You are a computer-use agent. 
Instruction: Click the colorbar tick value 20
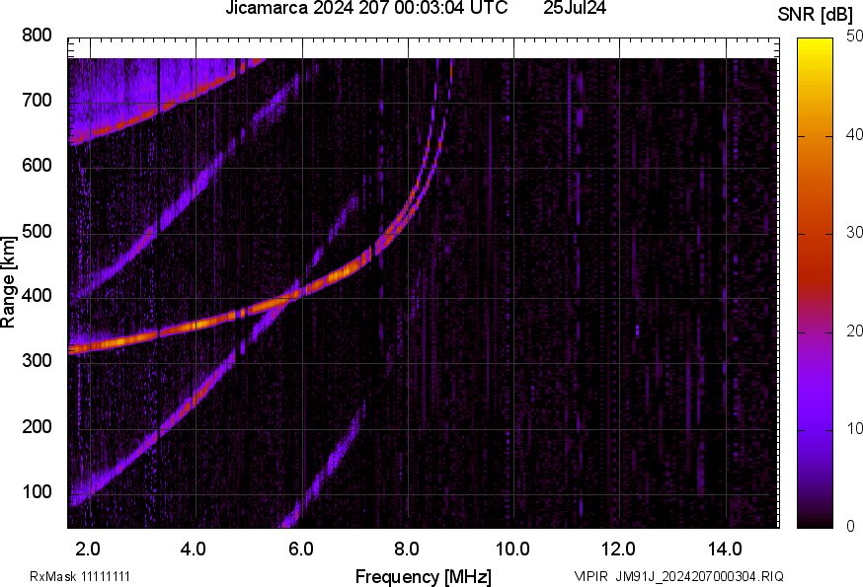point(854,330)
